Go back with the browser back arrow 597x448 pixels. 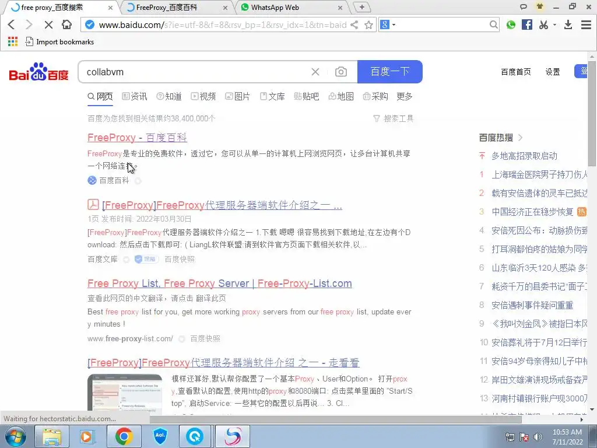point(12,24)
